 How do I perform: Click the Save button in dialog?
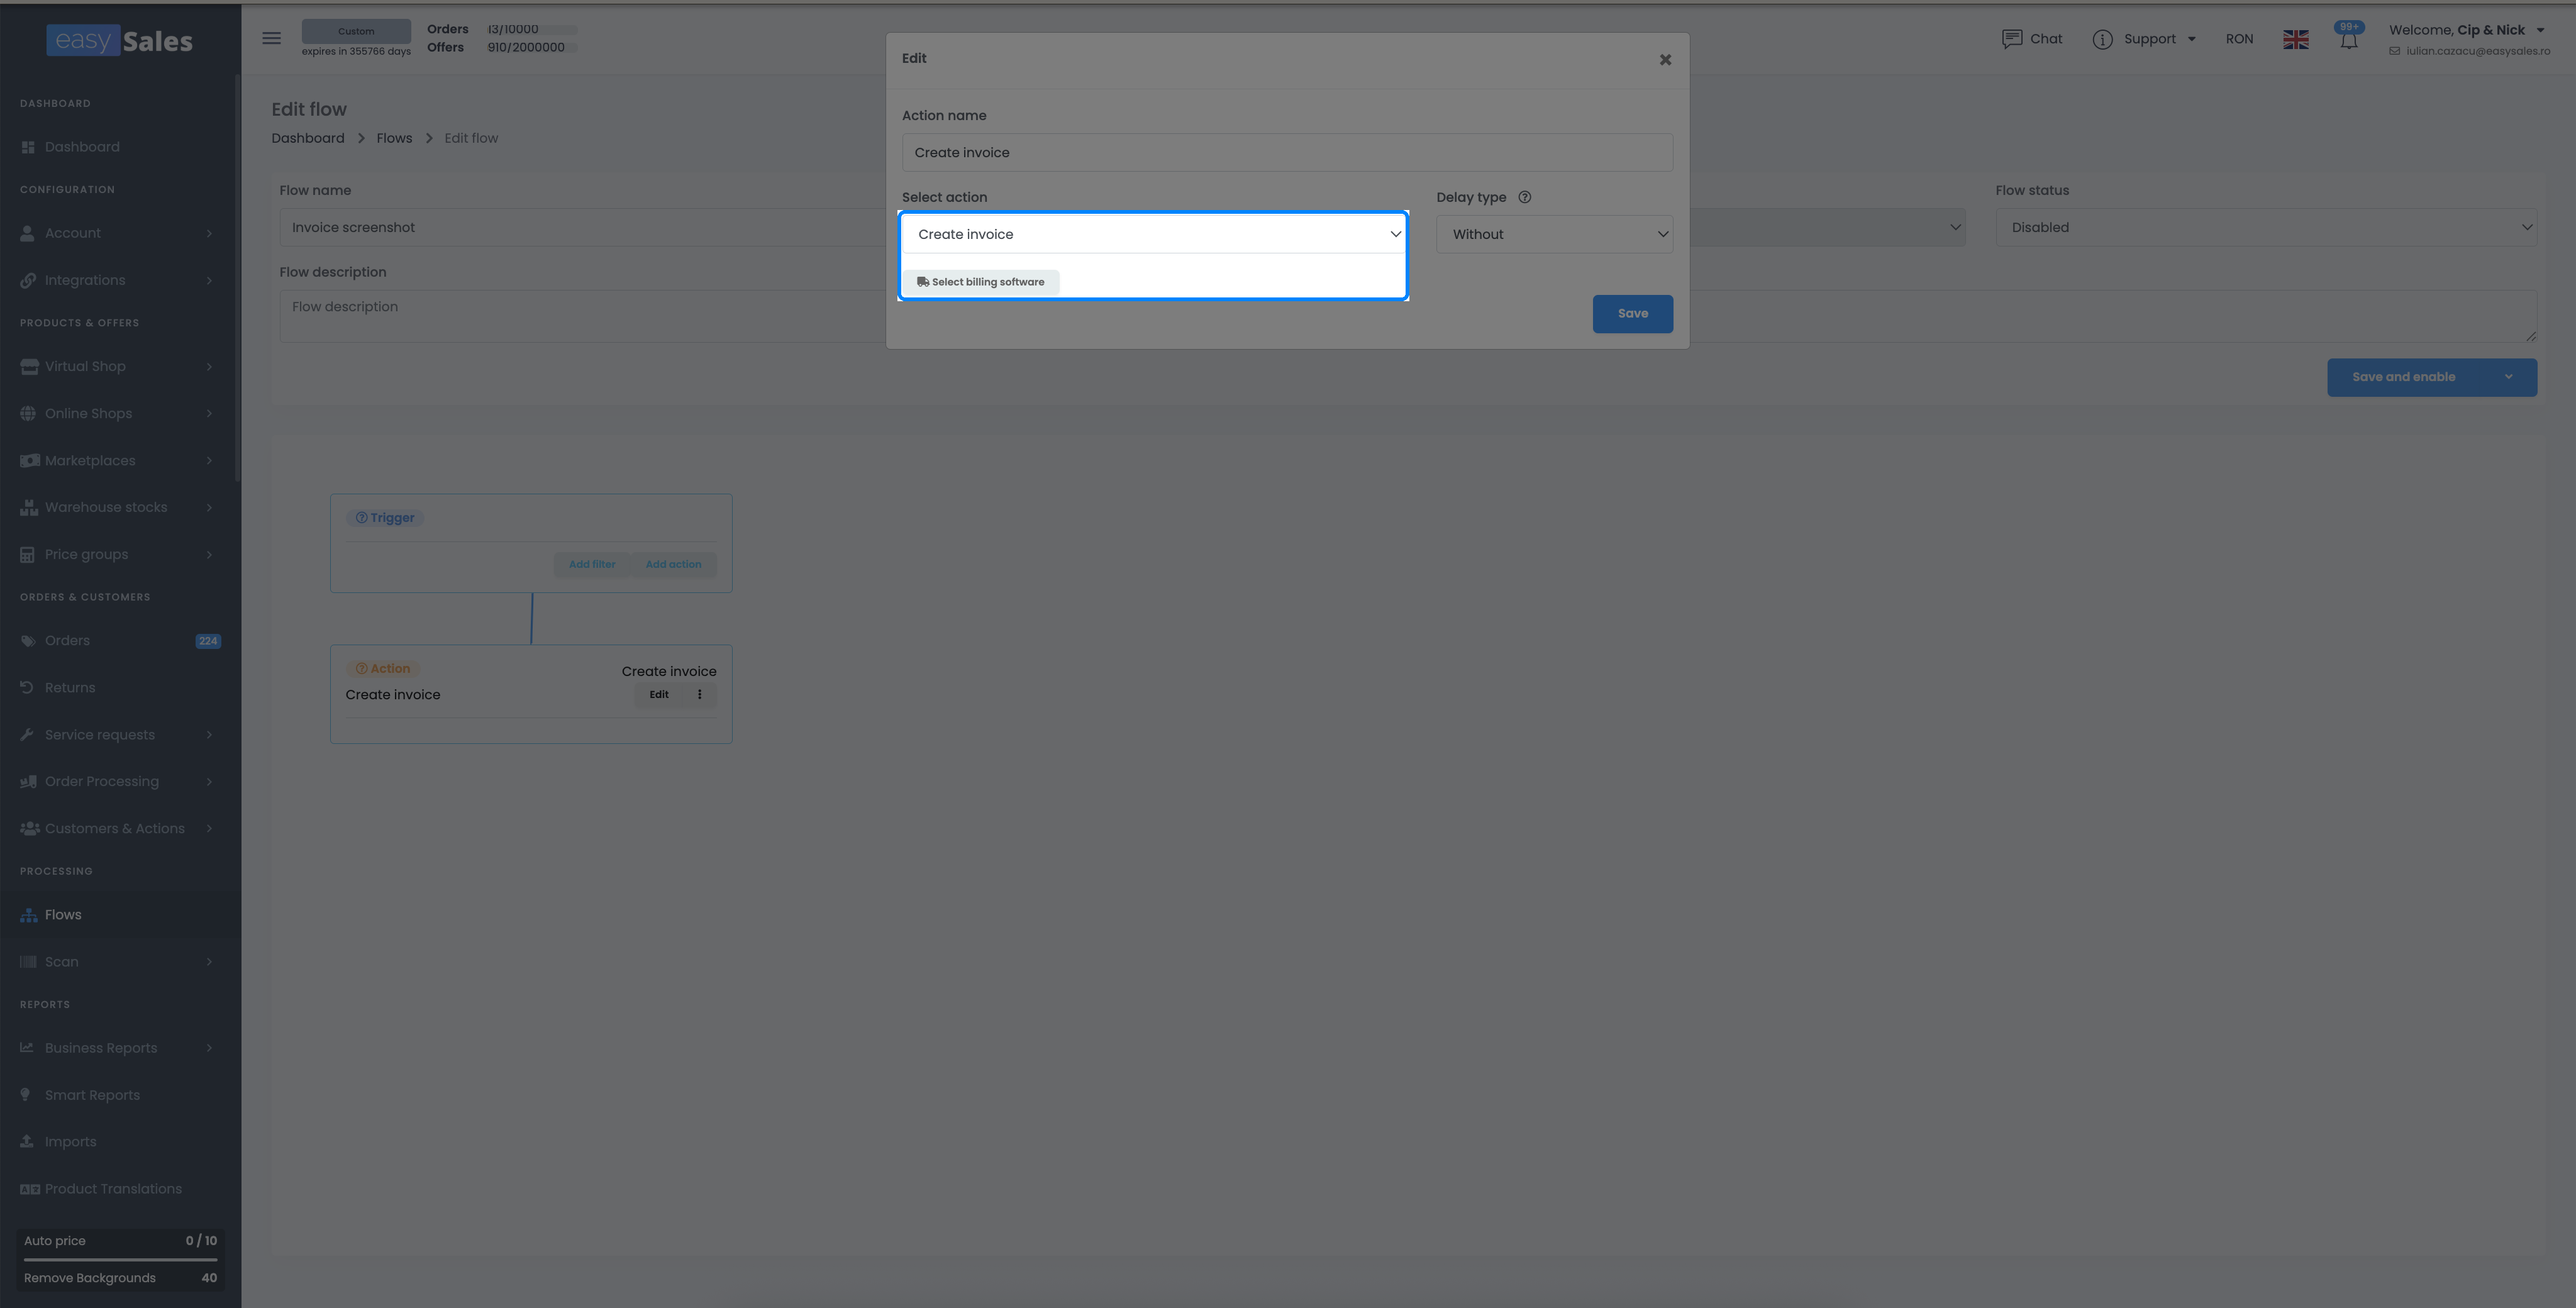(x=1632, y=314)
